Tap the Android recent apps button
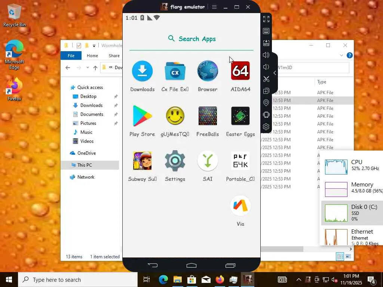The height and width of the screenshot is (287, 383). tap(230, 265)
